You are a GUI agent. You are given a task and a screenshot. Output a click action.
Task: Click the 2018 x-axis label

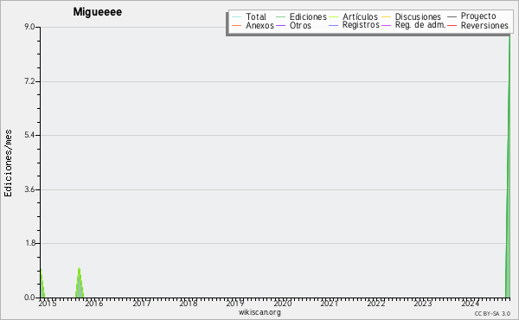[188, 303]
